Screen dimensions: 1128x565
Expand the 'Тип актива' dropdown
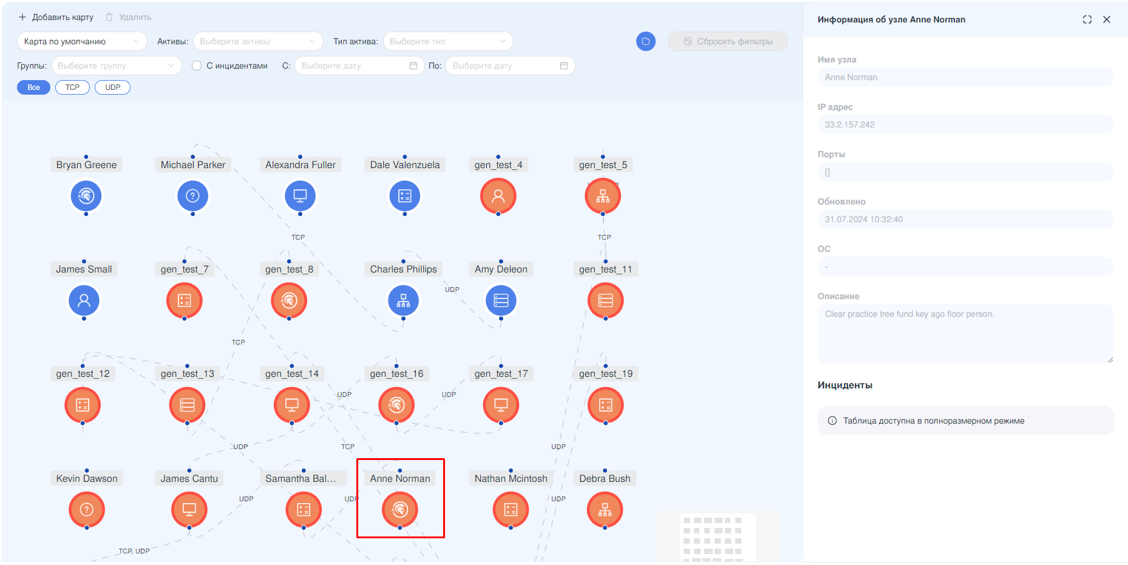447,41
